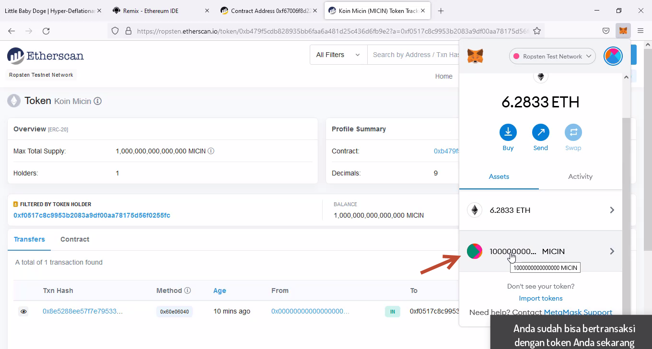Expand the 6.2833 ETH asset row

tap(540, 210)
